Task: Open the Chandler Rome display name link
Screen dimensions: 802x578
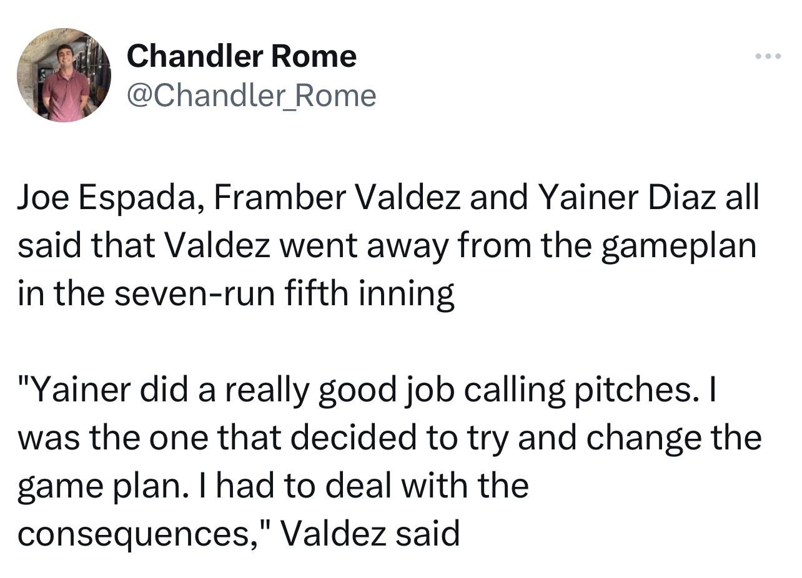Action: (x=241, y=57)
